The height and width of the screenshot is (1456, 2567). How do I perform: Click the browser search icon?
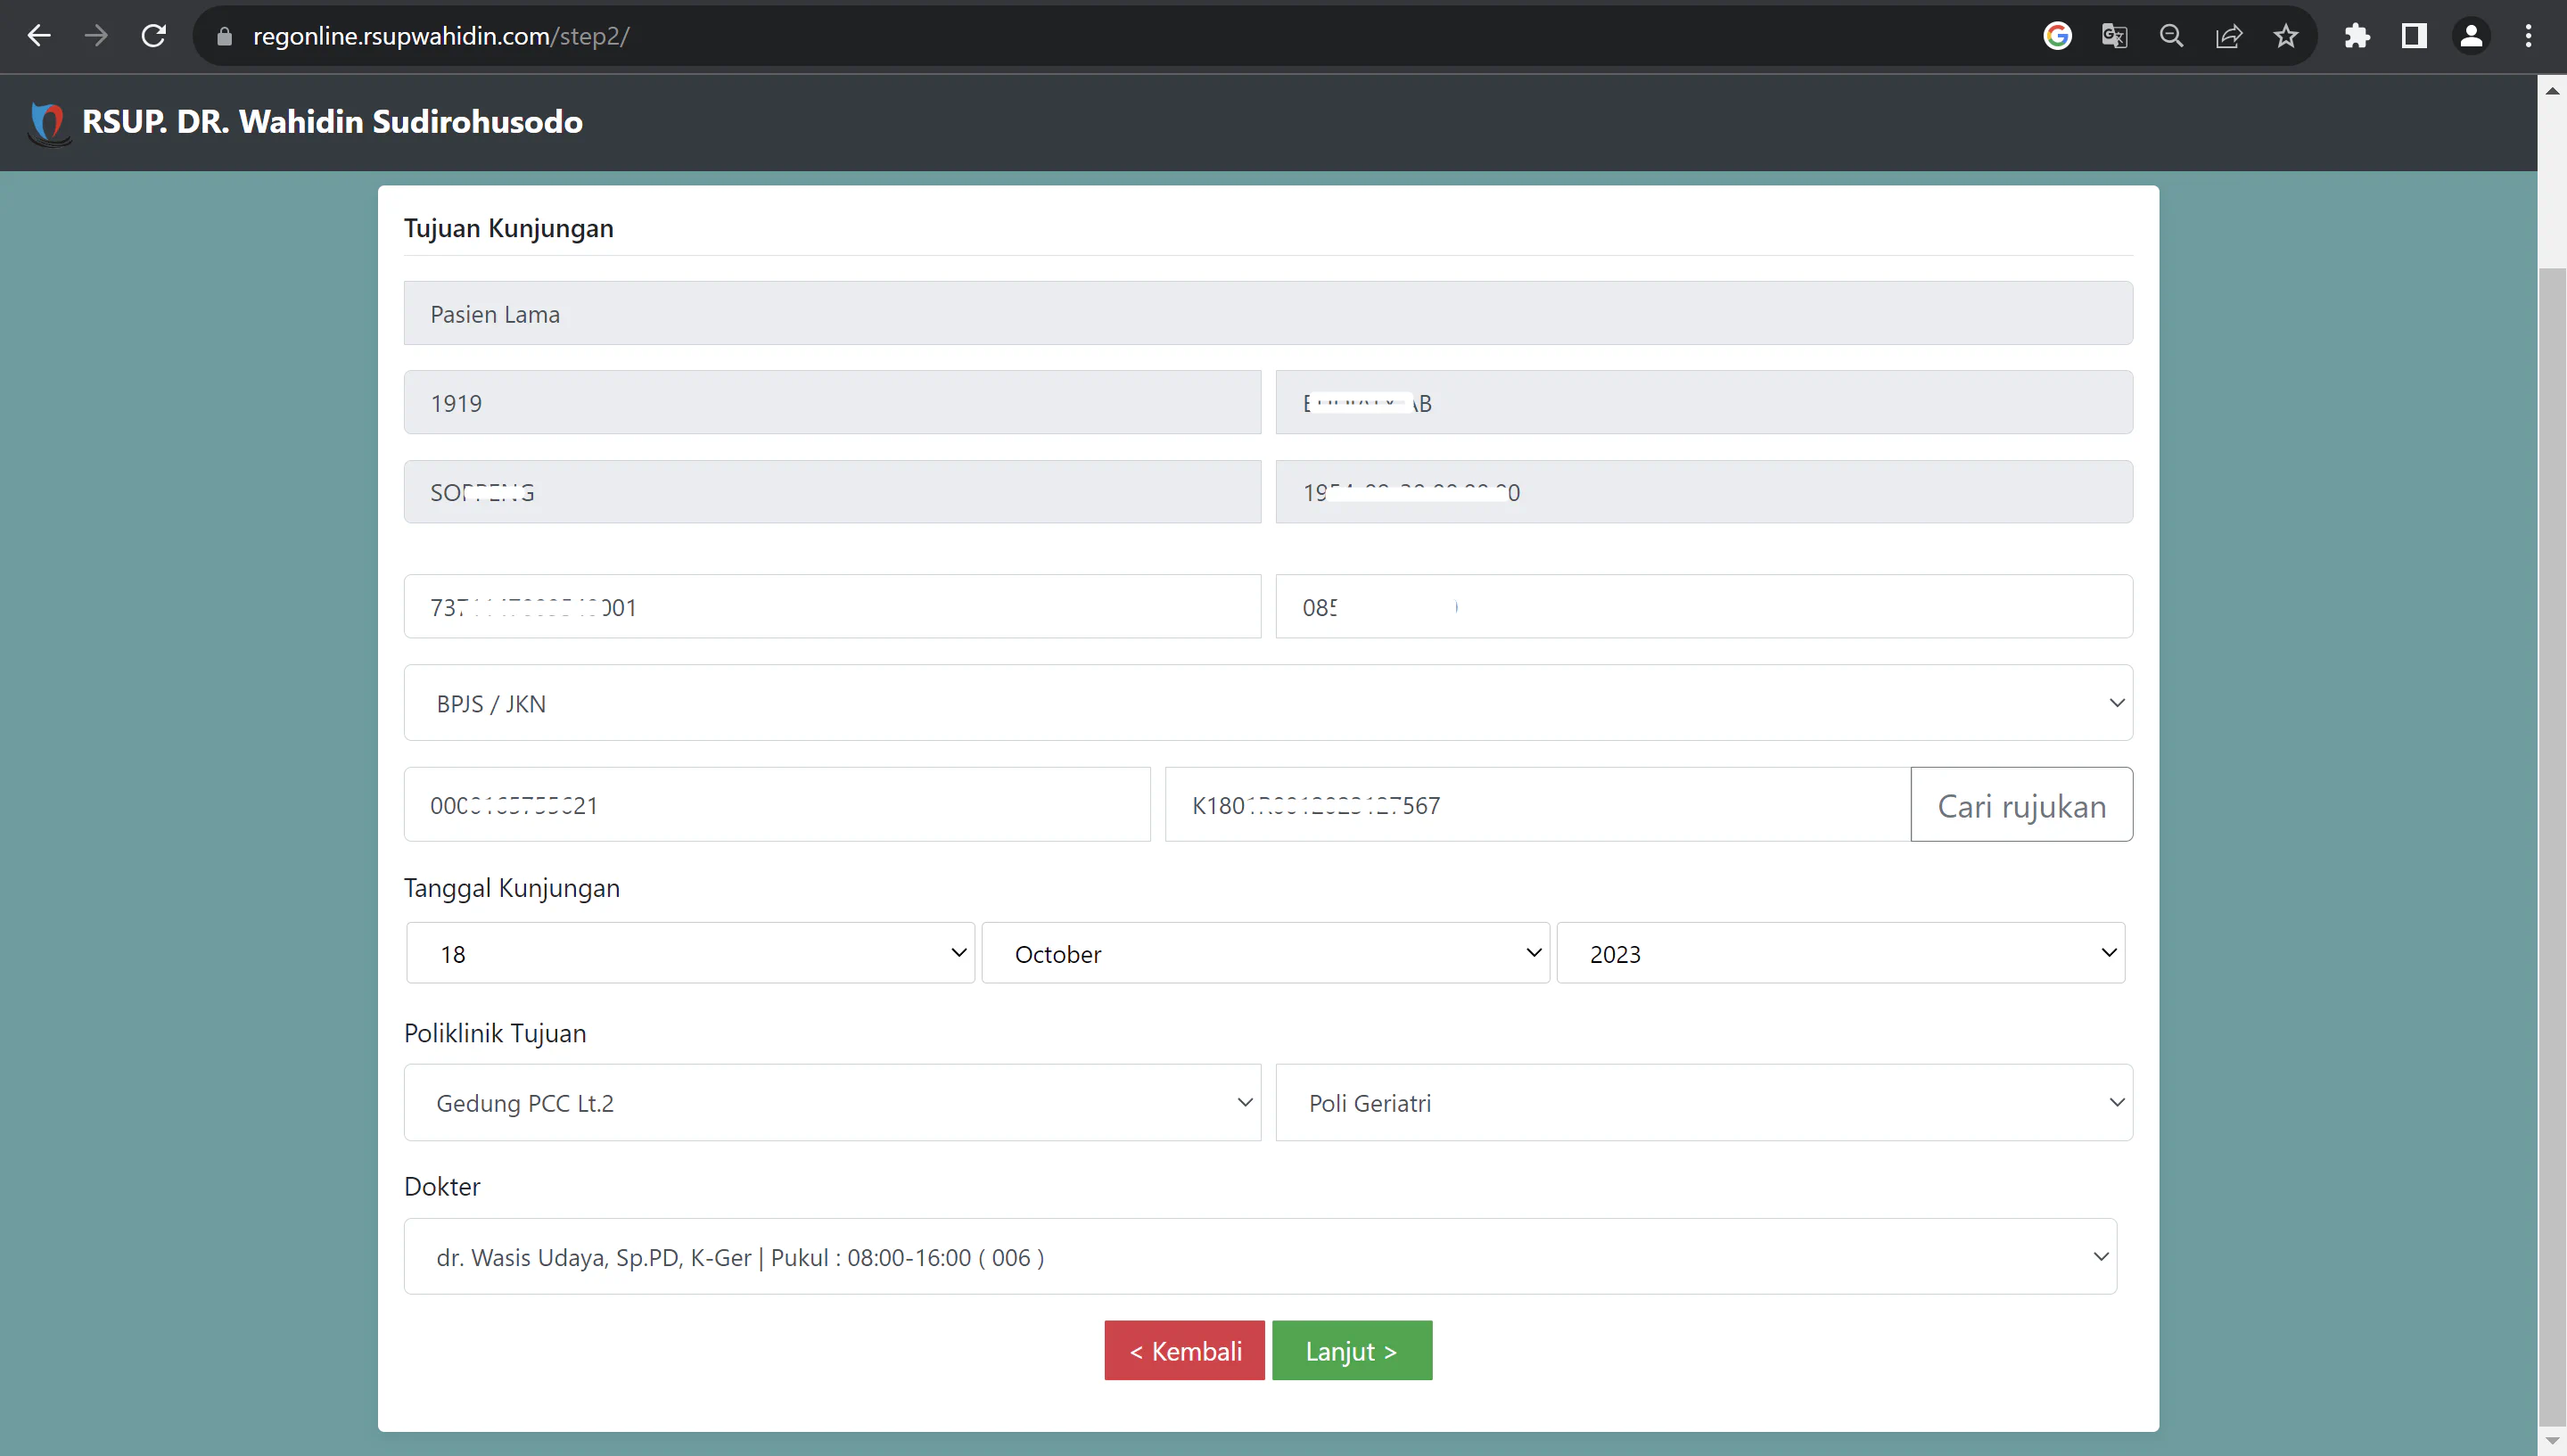coord(2172,36)
